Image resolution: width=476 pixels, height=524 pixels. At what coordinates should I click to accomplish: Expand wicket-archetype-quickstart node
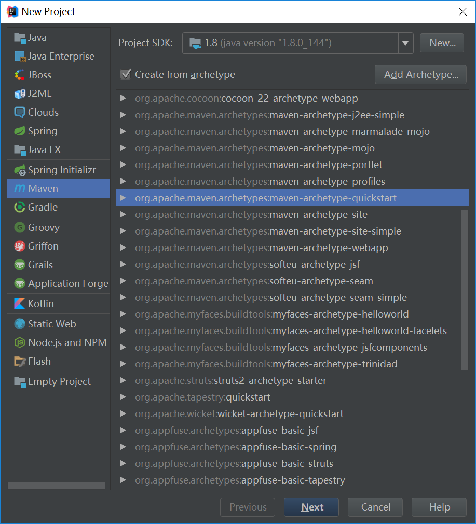click(123, 413)
